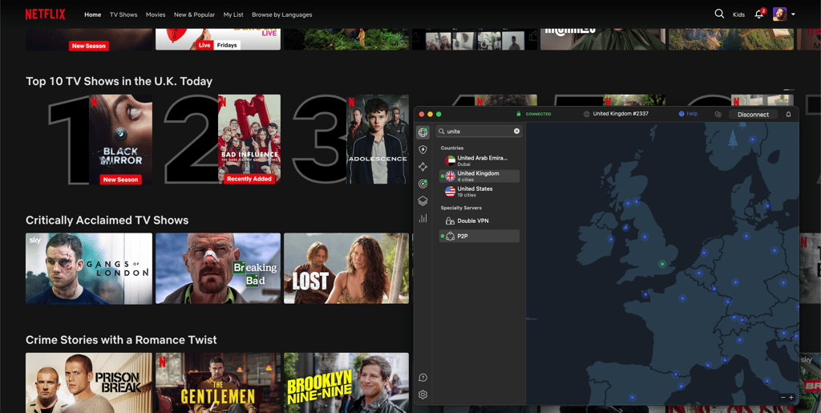Open the statistics bar chart sidebar icon
The image size is (821, 413).
pos(423,218)
